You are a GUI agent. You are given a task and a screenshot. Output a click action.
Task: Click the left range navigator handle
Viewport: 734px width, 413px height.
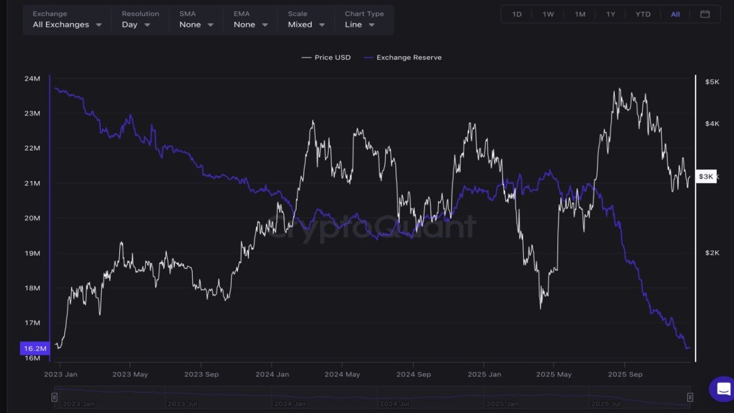[54, 397]
